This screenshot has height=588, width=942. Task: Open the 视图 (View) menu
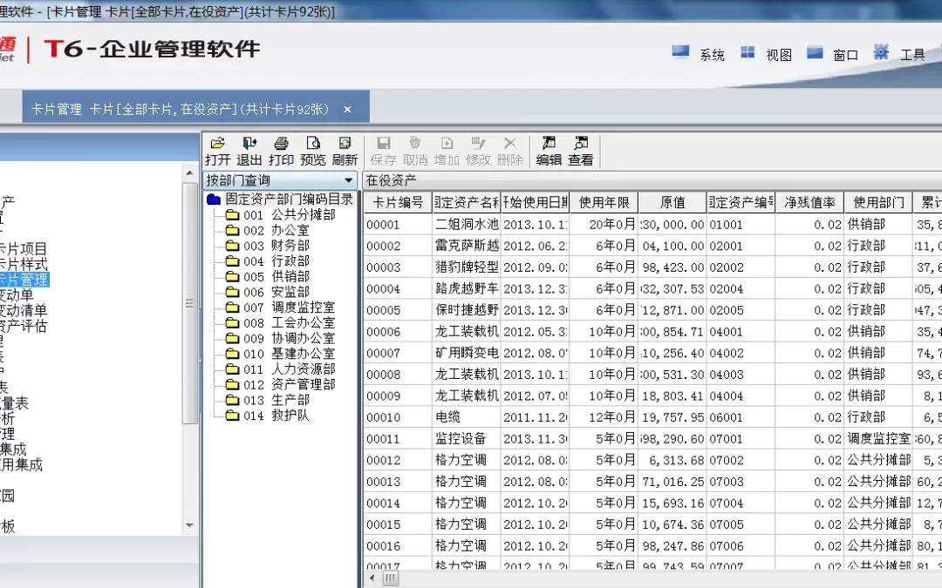pyautogui.click(x=766, y=54)
